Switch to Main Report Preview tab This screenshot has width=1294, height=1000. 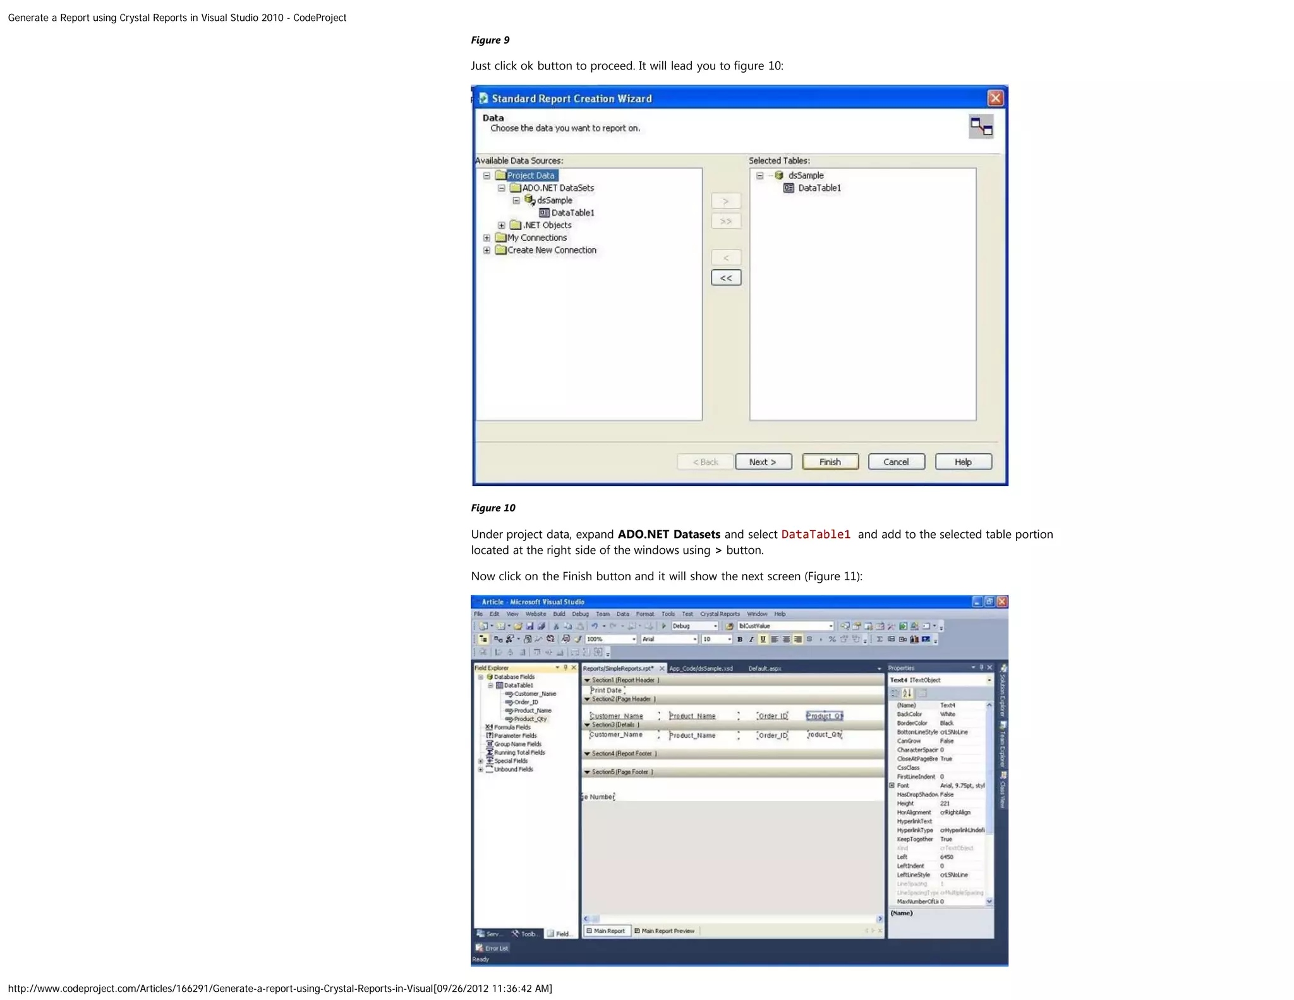pyautogui.click(x=665, y=930)
